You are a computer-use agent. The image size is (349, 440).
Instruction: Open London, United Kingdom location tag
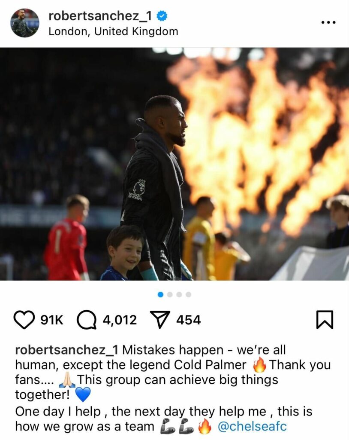pos(114,31)
